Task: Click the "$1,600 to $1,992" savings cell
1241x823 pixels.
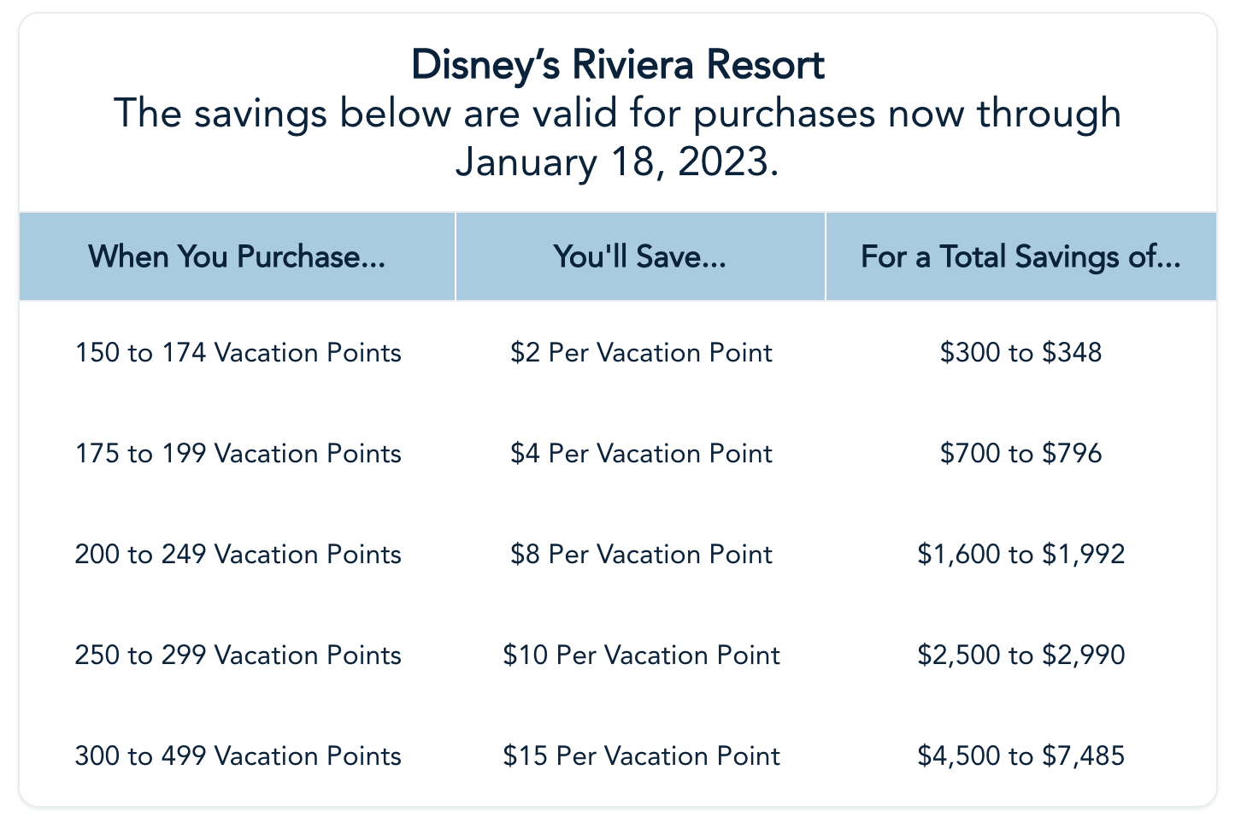Action: click(1020, 554)
